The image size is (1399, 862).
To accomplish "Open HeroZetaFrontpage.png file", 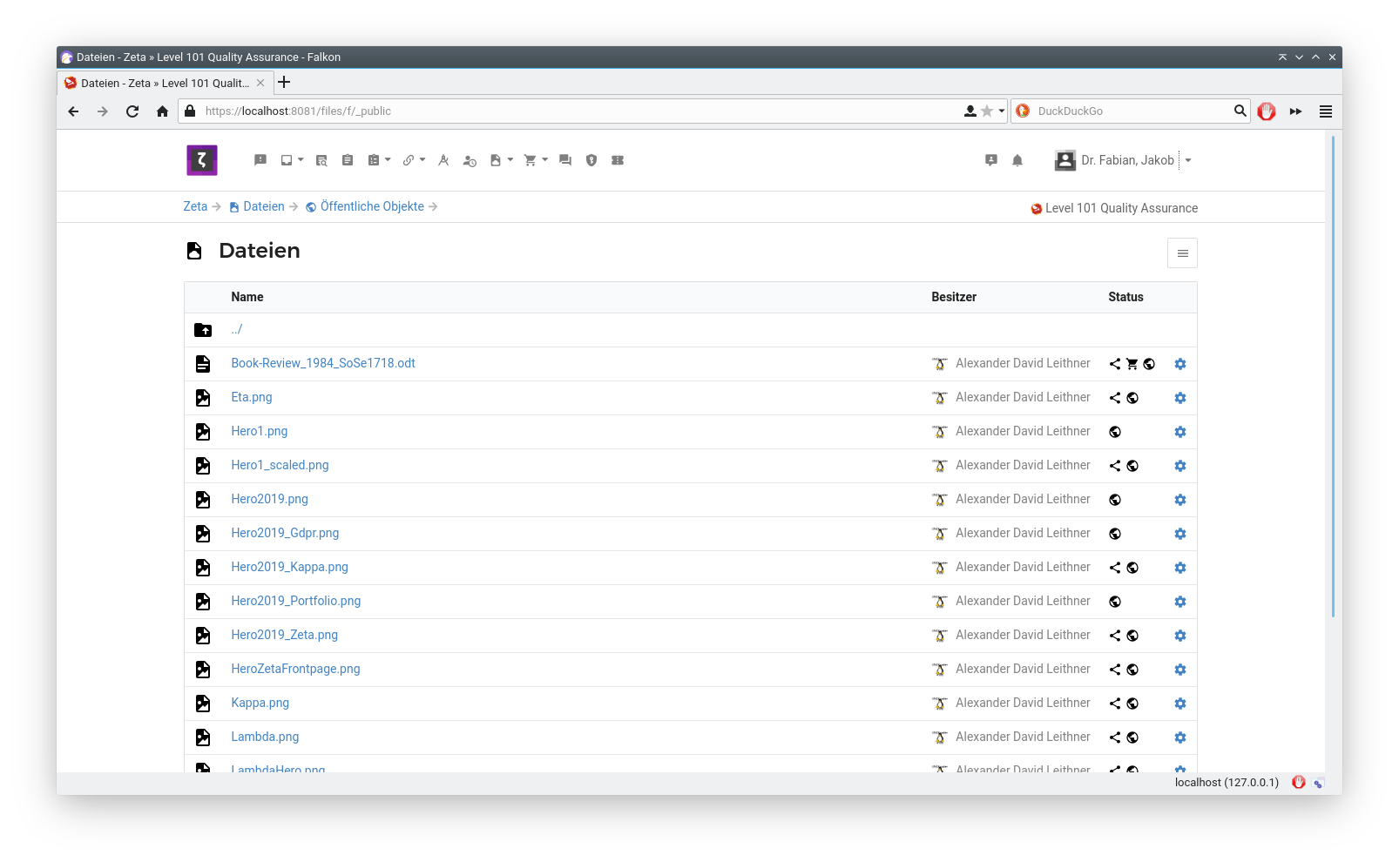I will point(296,669).
